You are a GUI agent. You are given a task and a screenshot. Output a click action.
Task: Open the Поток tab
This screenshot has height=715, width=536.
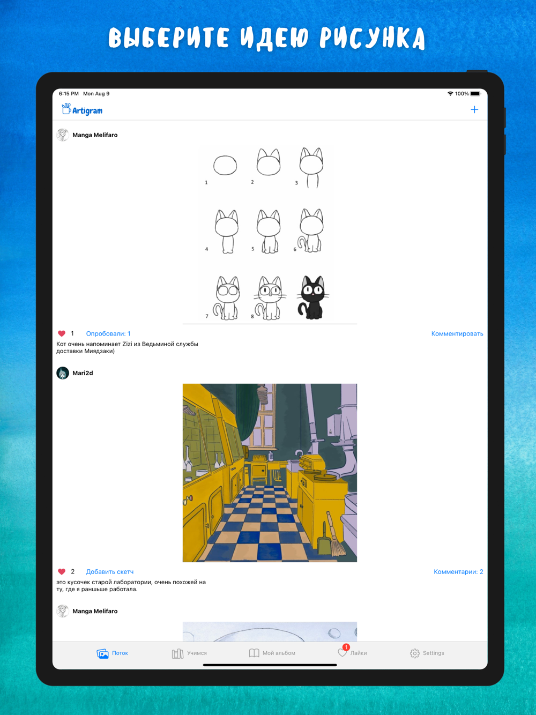click(113, 653)
